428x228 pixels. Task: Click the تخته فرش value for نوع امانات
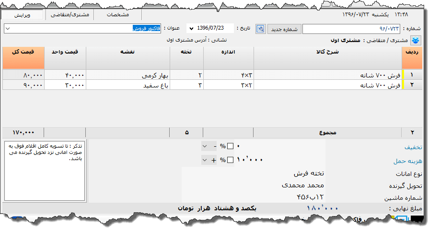pos(309,174)
